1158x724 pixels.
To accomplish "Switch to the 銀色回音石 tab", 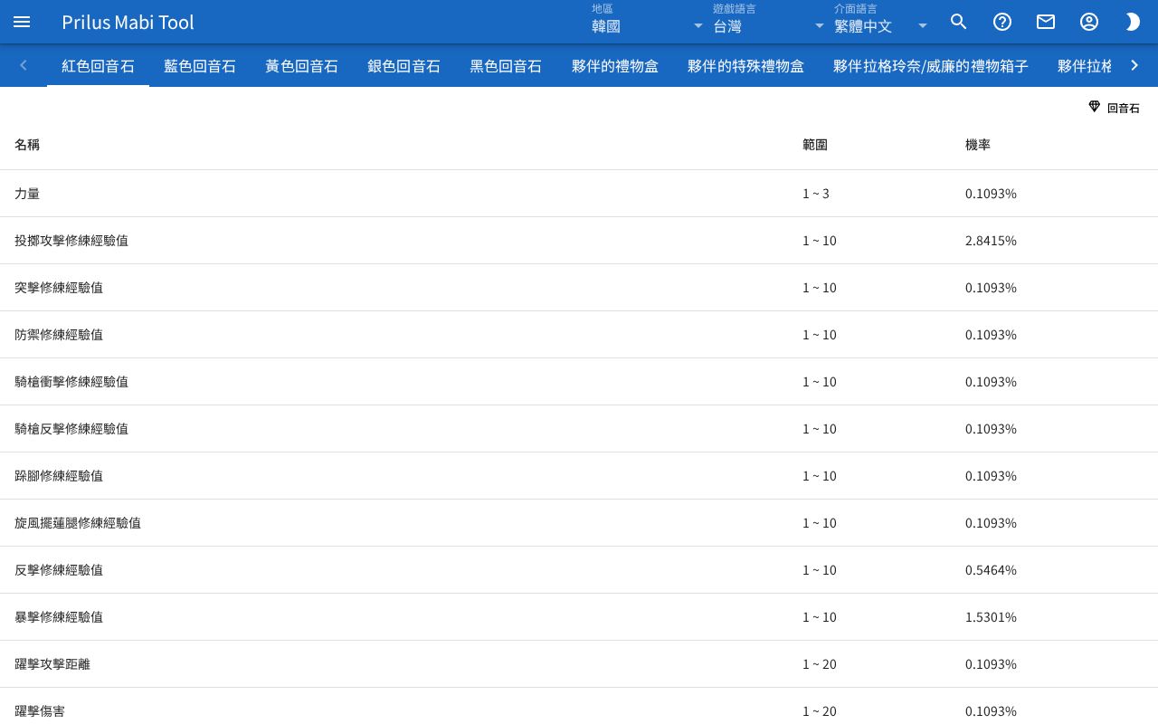I will [x=403, y=65].
